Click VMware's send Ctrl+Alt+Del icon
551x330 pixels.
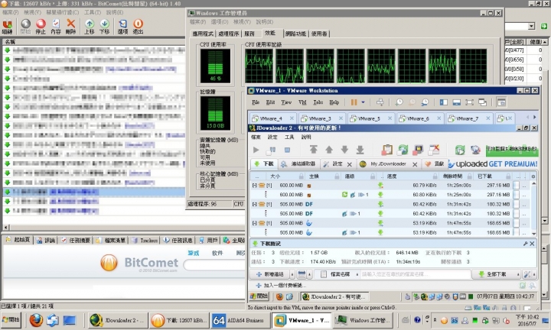click(x=380, y=102)
